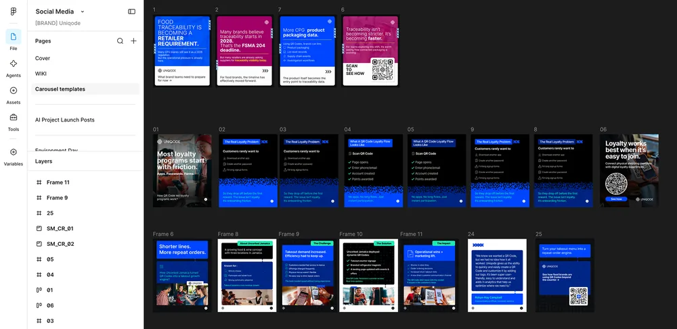Click the frame icon beside layer 25

[39, 213]
